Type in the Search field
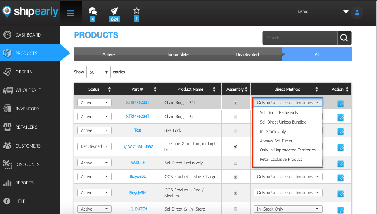The width and height of the screenshot is (377, 214). [x=300, y=38]
